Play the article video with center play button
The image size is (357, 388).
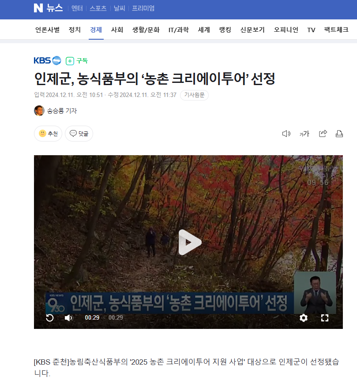tap(190, 242)
